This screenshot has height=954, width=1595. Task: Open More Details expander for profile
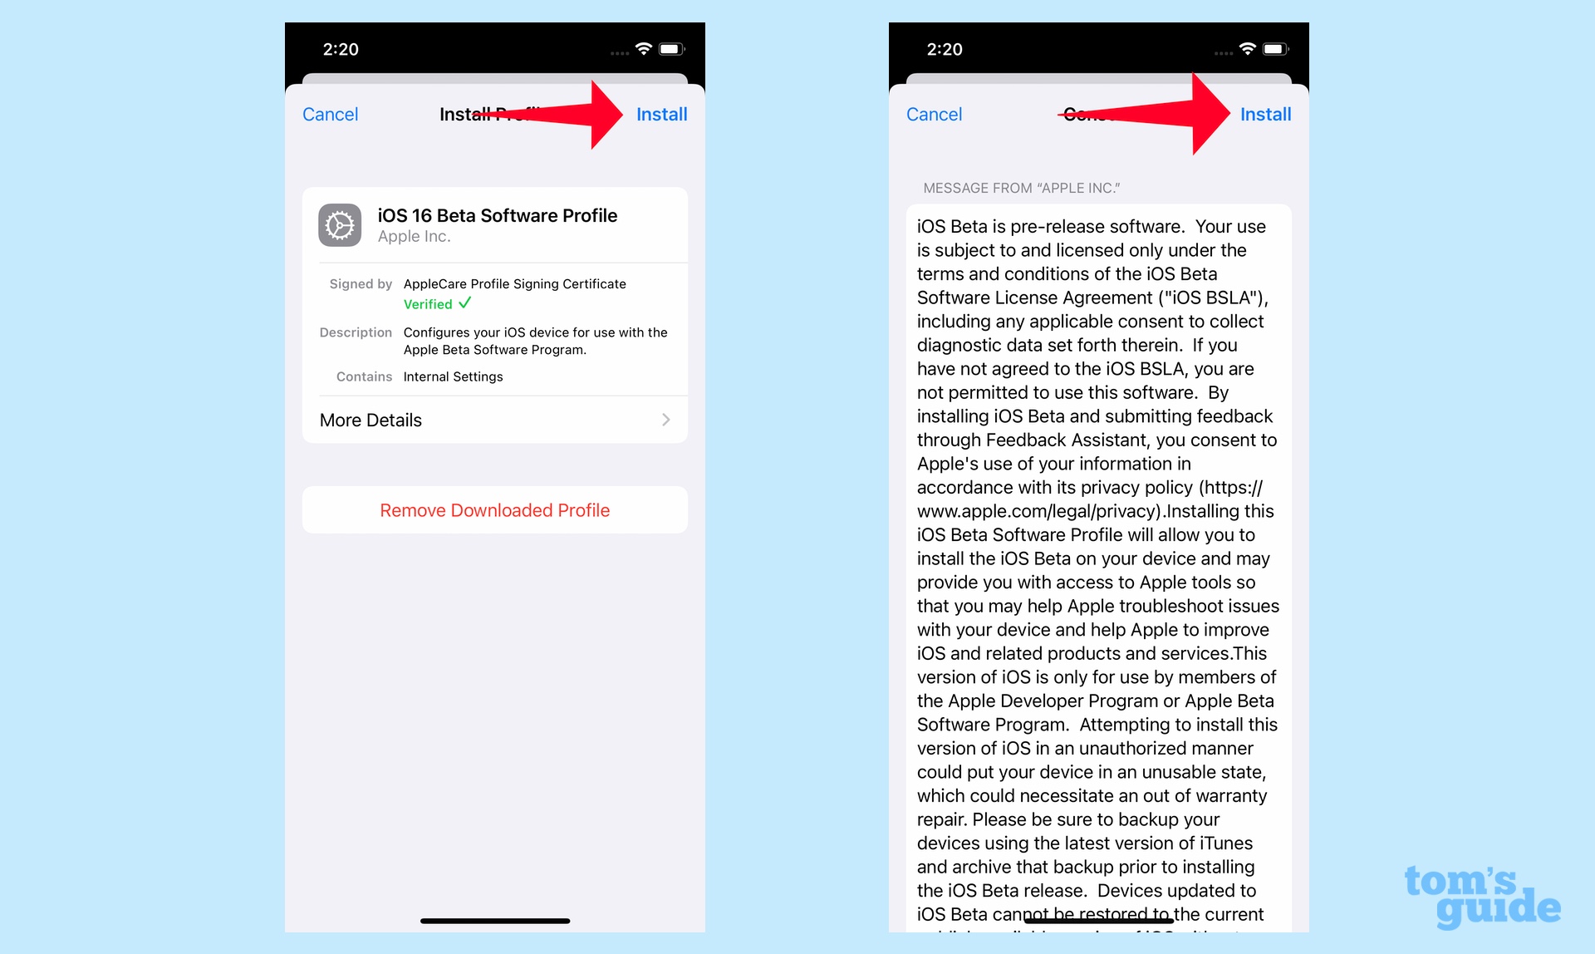click(496, 420)
